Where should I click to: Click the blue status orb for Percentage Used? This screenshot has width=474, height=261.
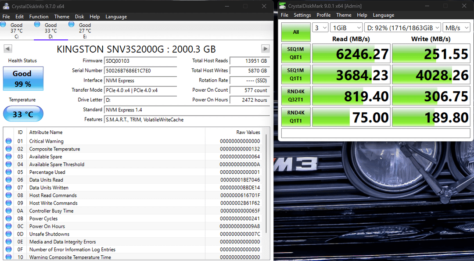[8, 172]
